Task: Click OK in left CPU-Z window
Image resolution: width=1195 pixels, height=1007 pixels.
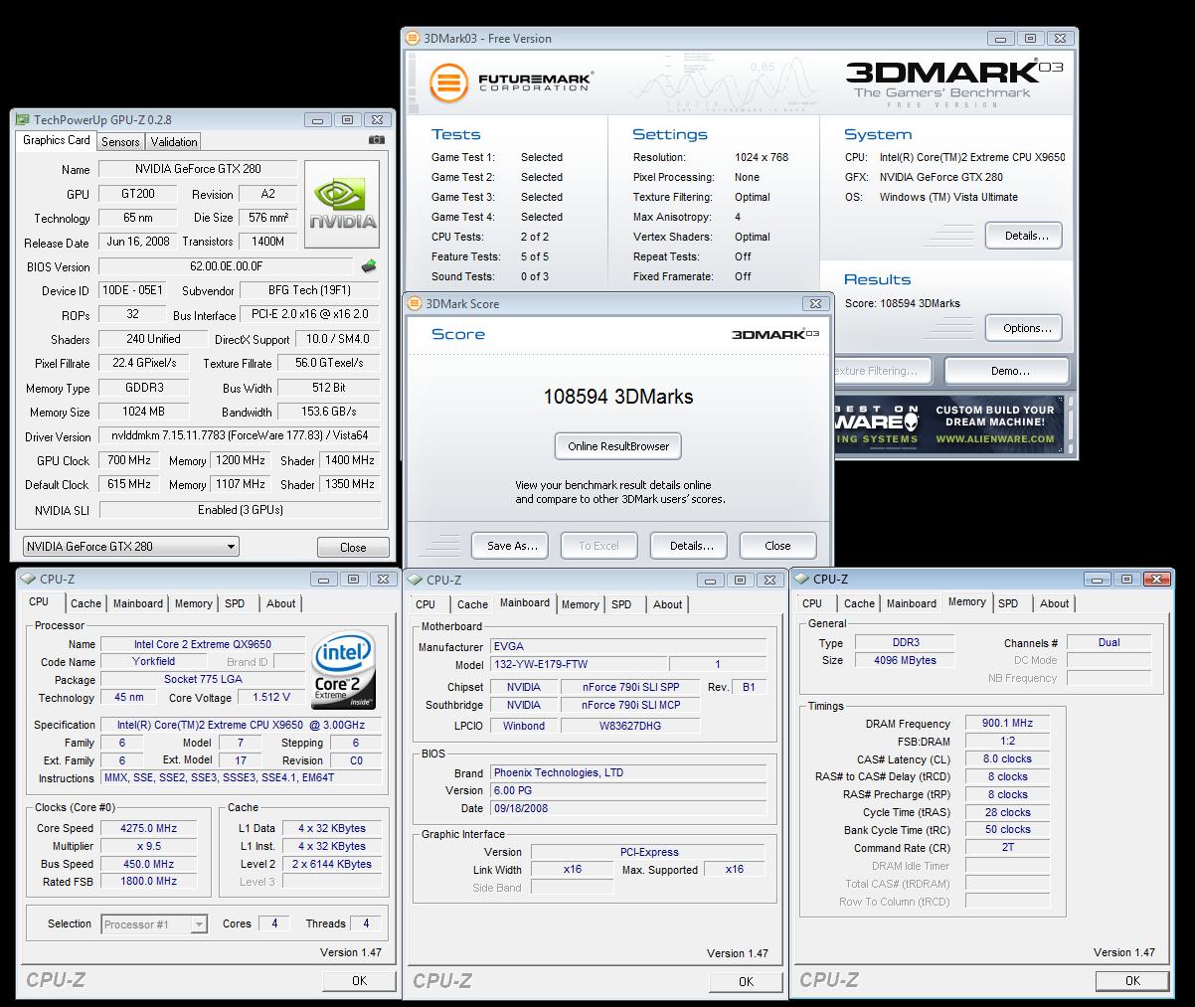Action: [x=359, y=980]
